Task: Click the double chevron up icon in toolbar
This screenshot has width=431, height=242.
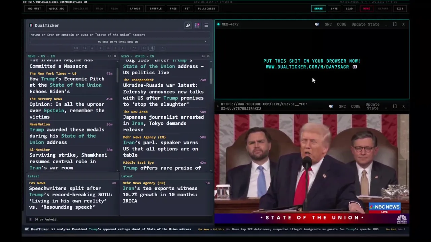Action: (x=108, y=48)
